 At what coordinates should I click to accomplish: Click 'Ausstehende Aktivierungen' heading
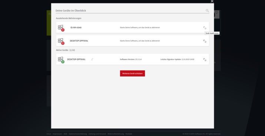69,18
